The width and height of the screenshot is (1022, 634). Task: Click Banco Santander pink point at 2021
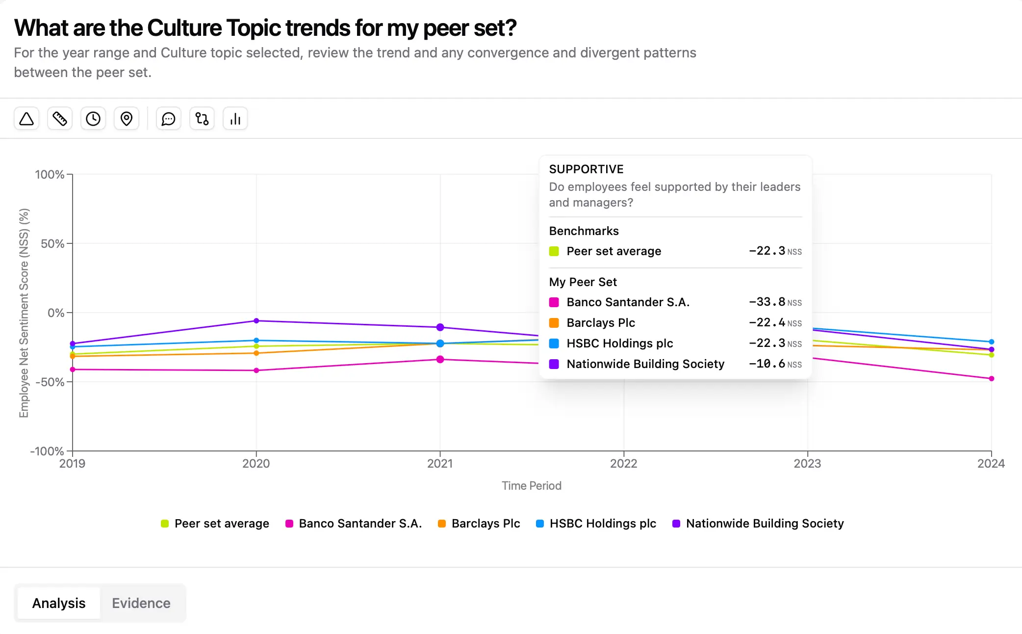(x=440, y=360)
